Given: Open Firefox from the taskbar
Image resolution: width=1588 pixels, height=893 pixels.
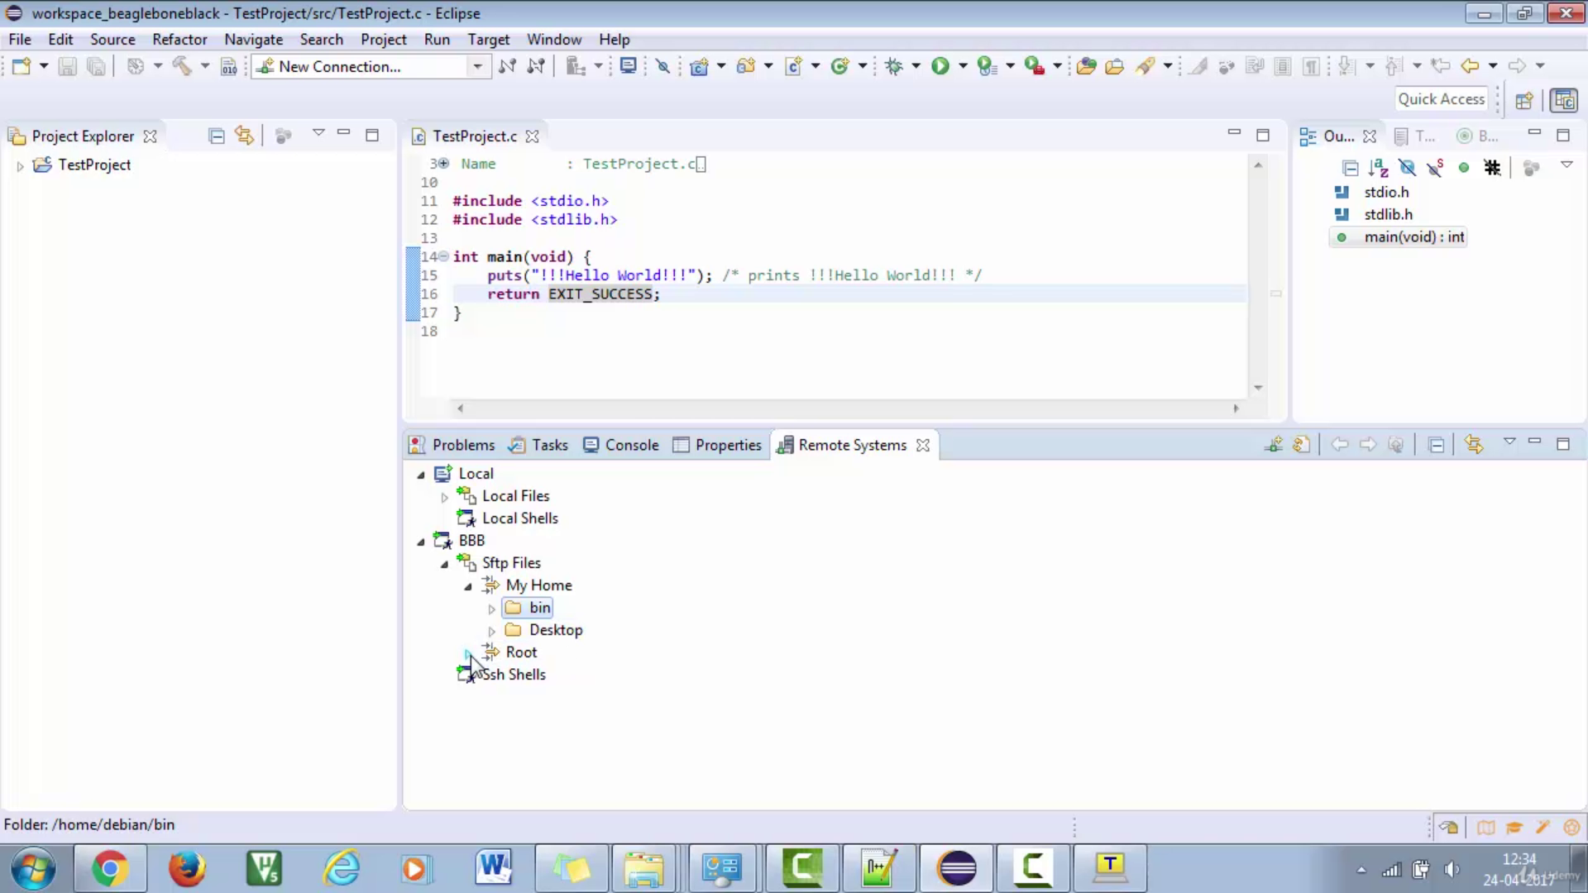Looking at the screenshot, I should (187, 869).
